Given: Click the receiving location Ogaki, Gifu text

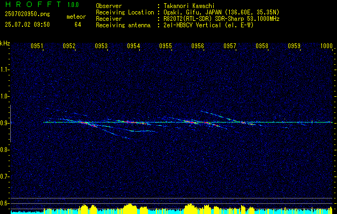Looking at the screenshot, I should [x=221, y=12].
